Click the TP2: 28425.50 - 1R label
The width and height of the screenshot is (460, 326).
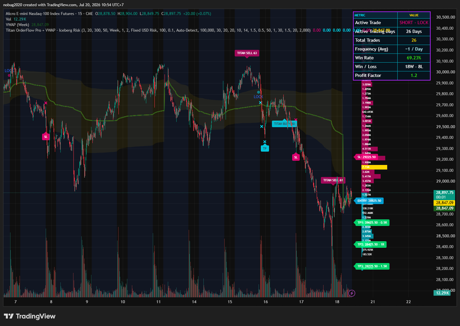coord(371,244)
